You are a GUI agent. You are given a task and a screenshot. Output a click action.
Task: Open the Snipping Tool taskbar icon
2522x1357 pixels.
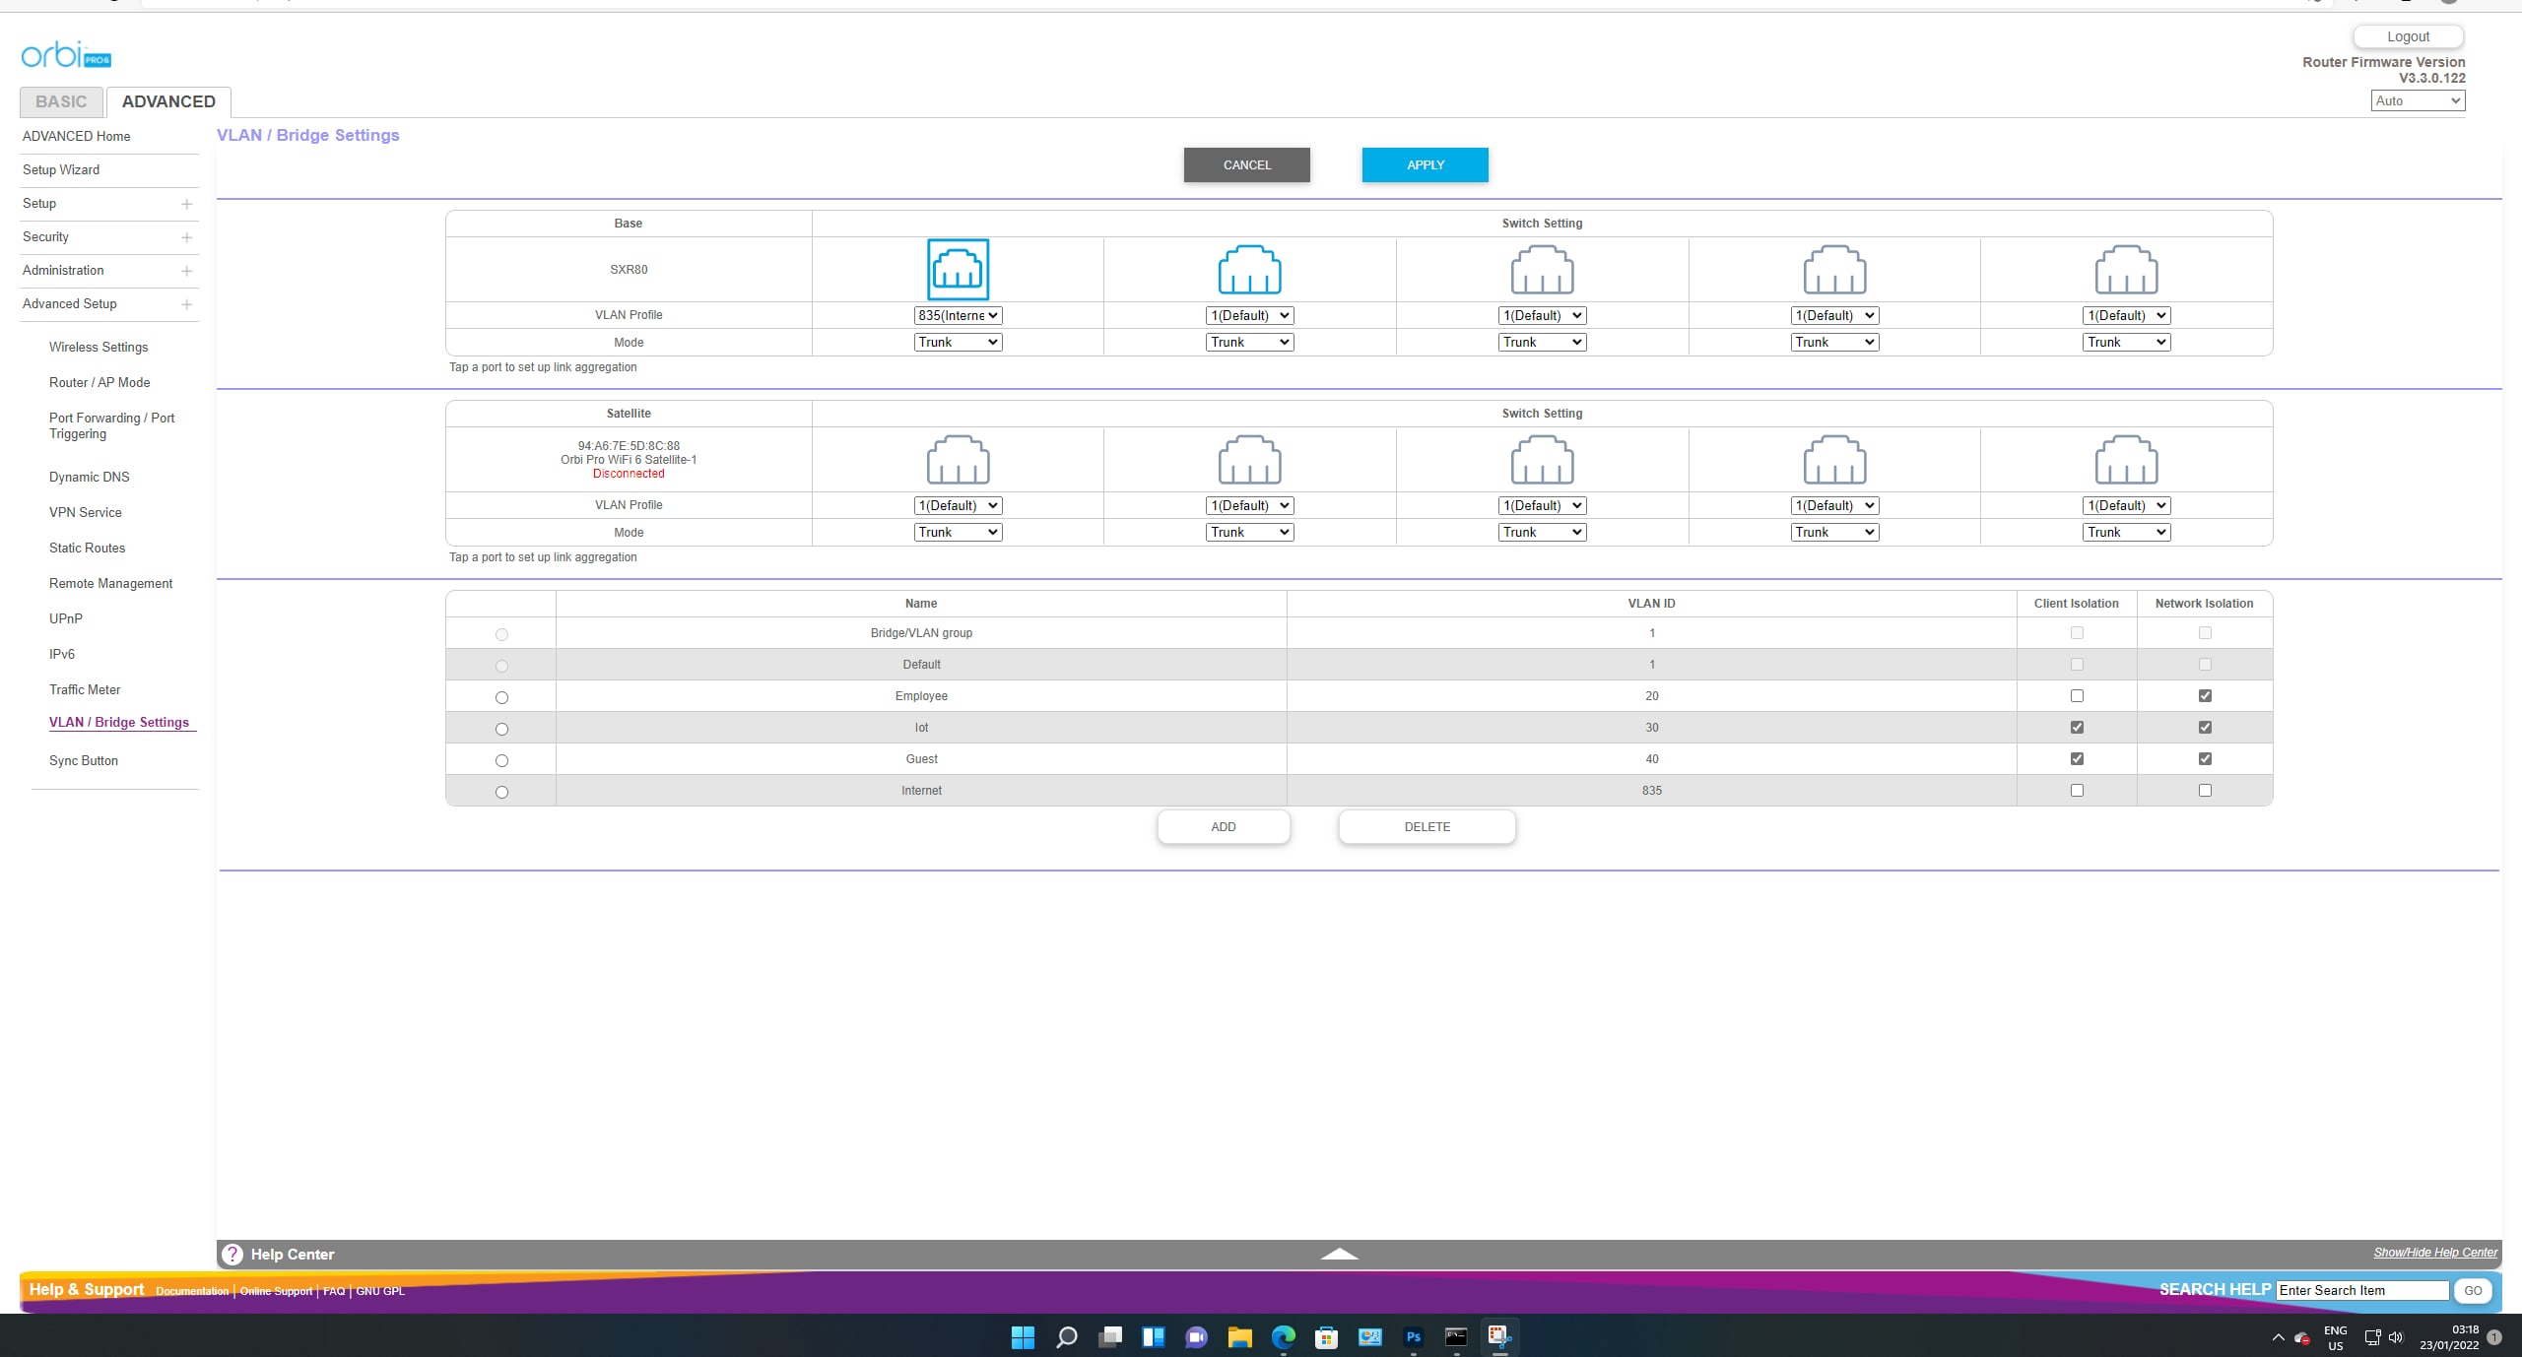pyautogui.click(x=1499, y=1336)
